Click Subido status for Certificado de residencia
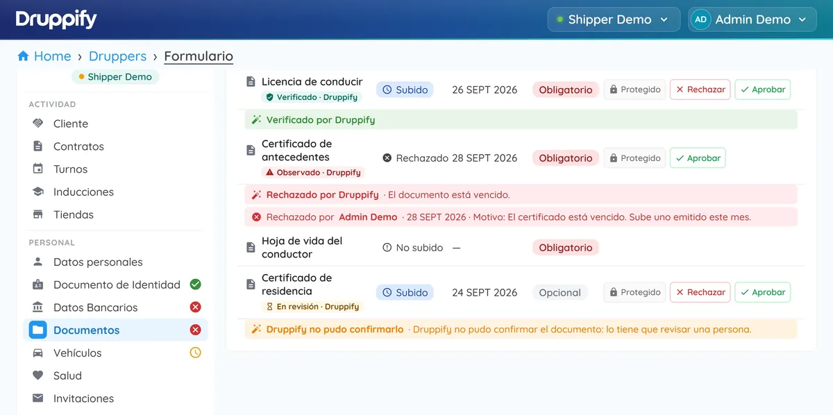The image size is (833, 415). 405,292
